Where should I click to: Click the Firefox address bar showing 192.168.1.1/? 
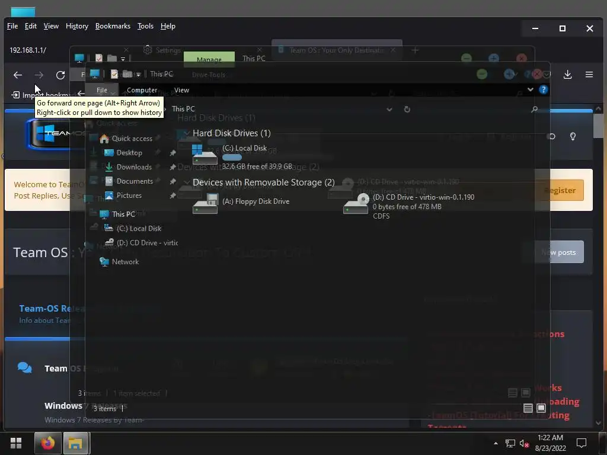coord(28,50)
